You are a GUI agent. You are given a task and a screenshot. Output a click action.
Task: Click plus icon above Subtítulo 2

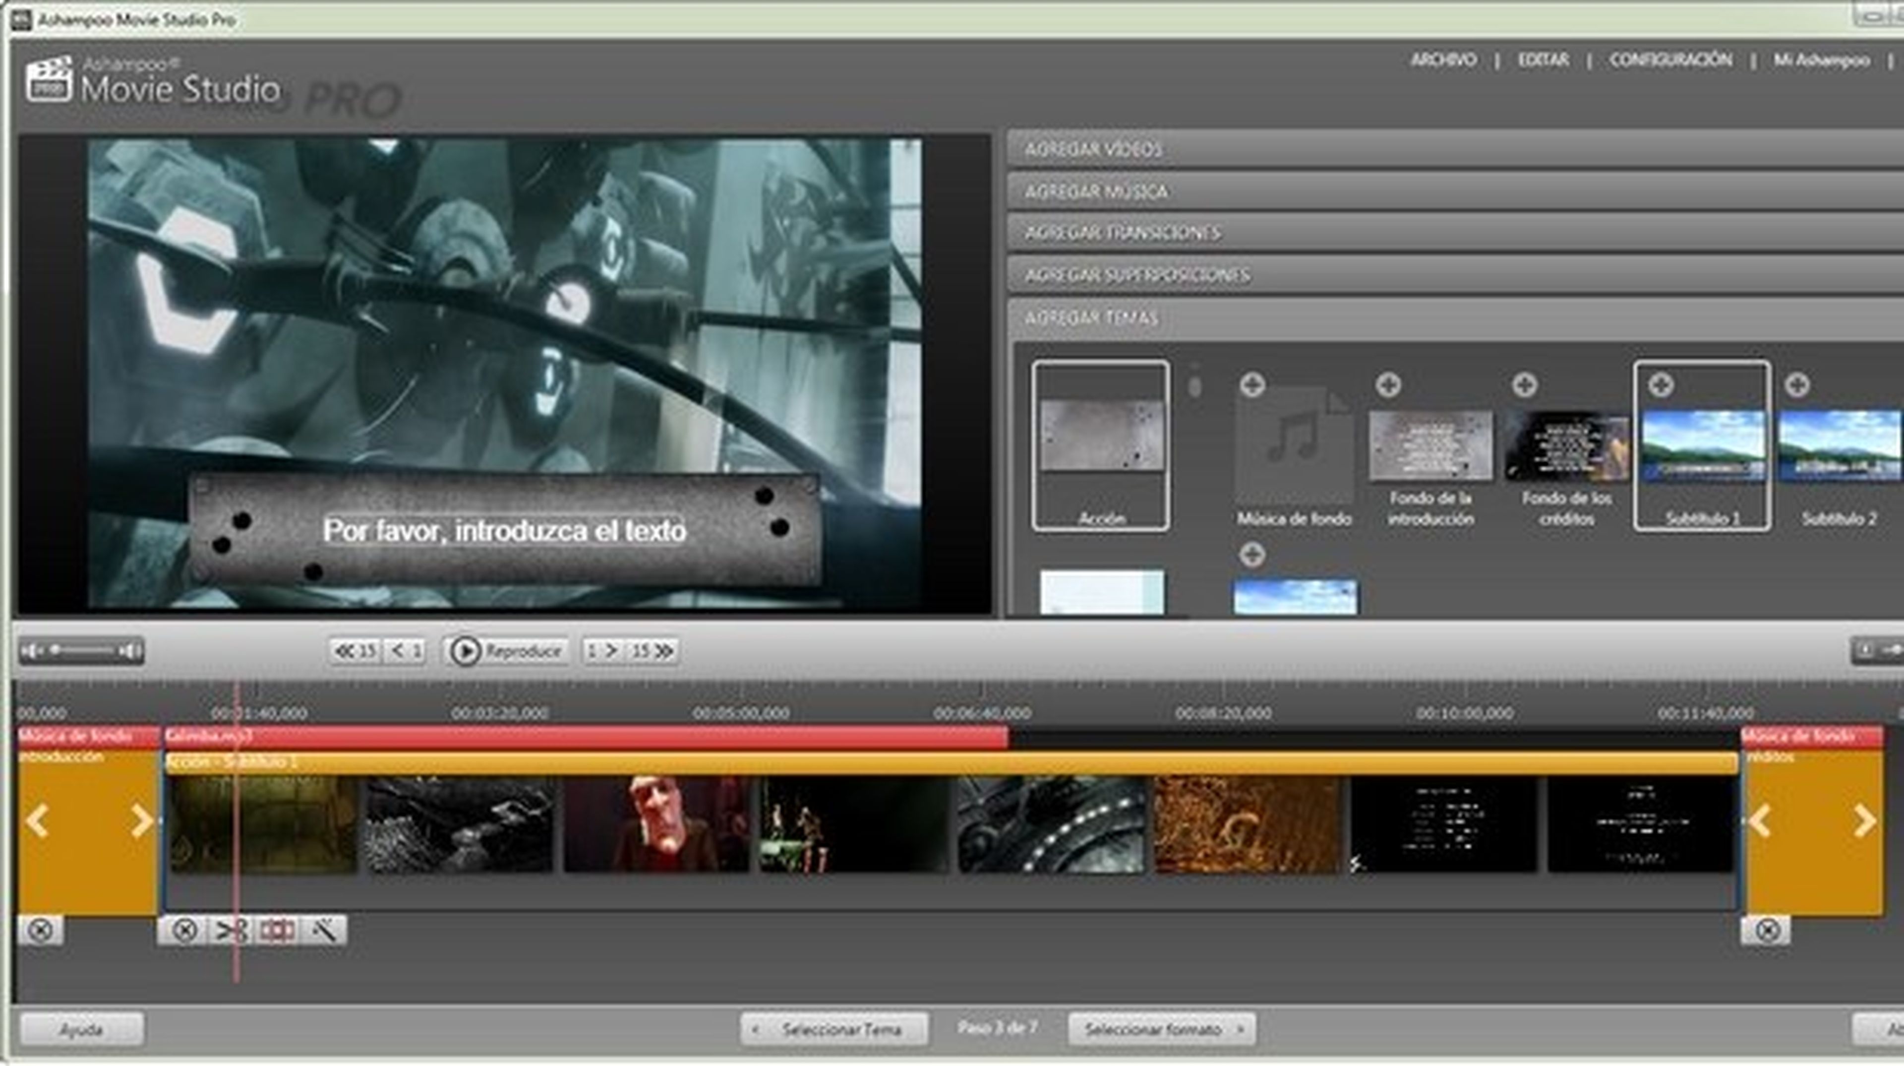(1797, 384)
